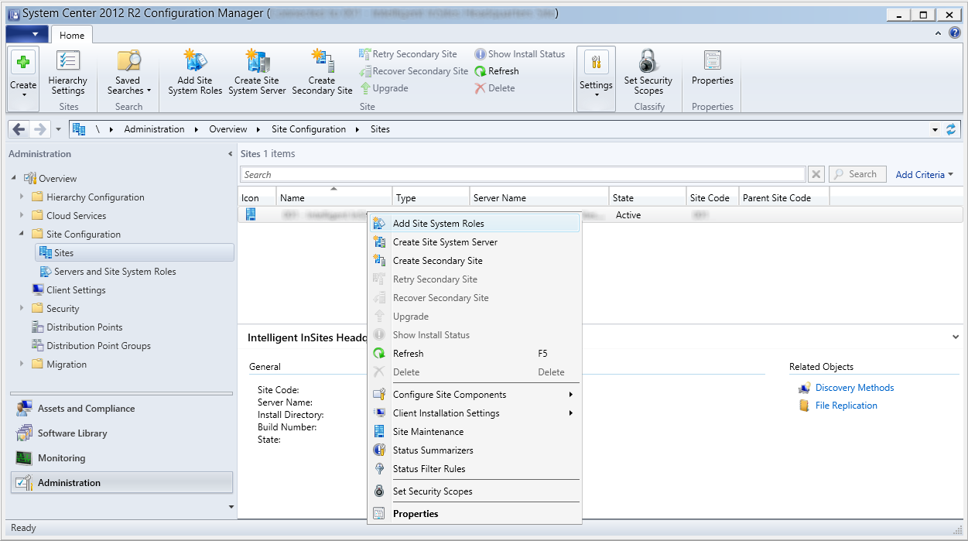The image size is (968, 541).
Task: Collapse the Administration navigation pane
Action: coord(230,154)
